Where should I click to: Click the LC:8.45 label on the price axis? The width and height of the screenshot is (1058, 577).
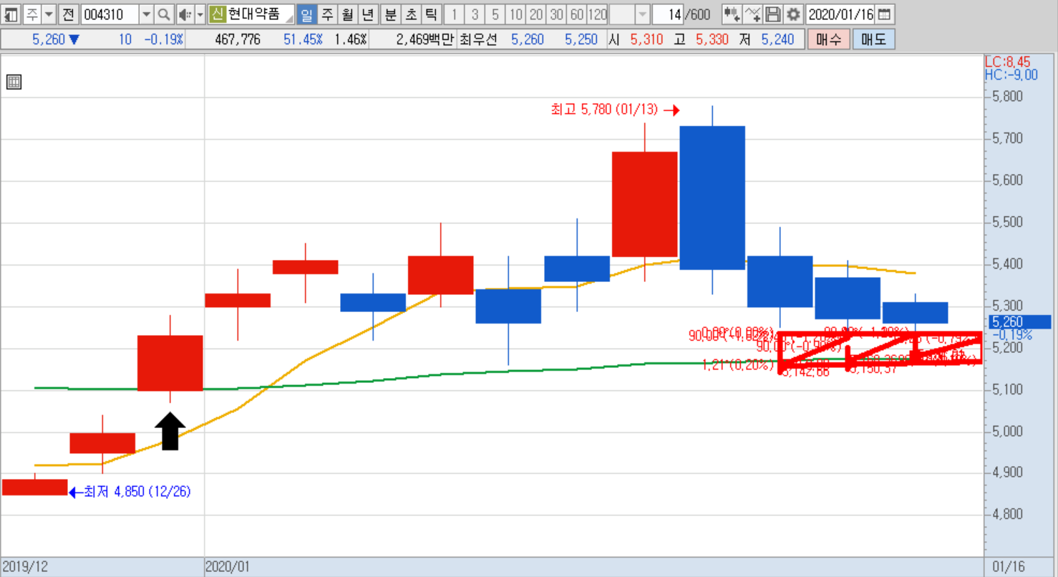pos(1007,63)
